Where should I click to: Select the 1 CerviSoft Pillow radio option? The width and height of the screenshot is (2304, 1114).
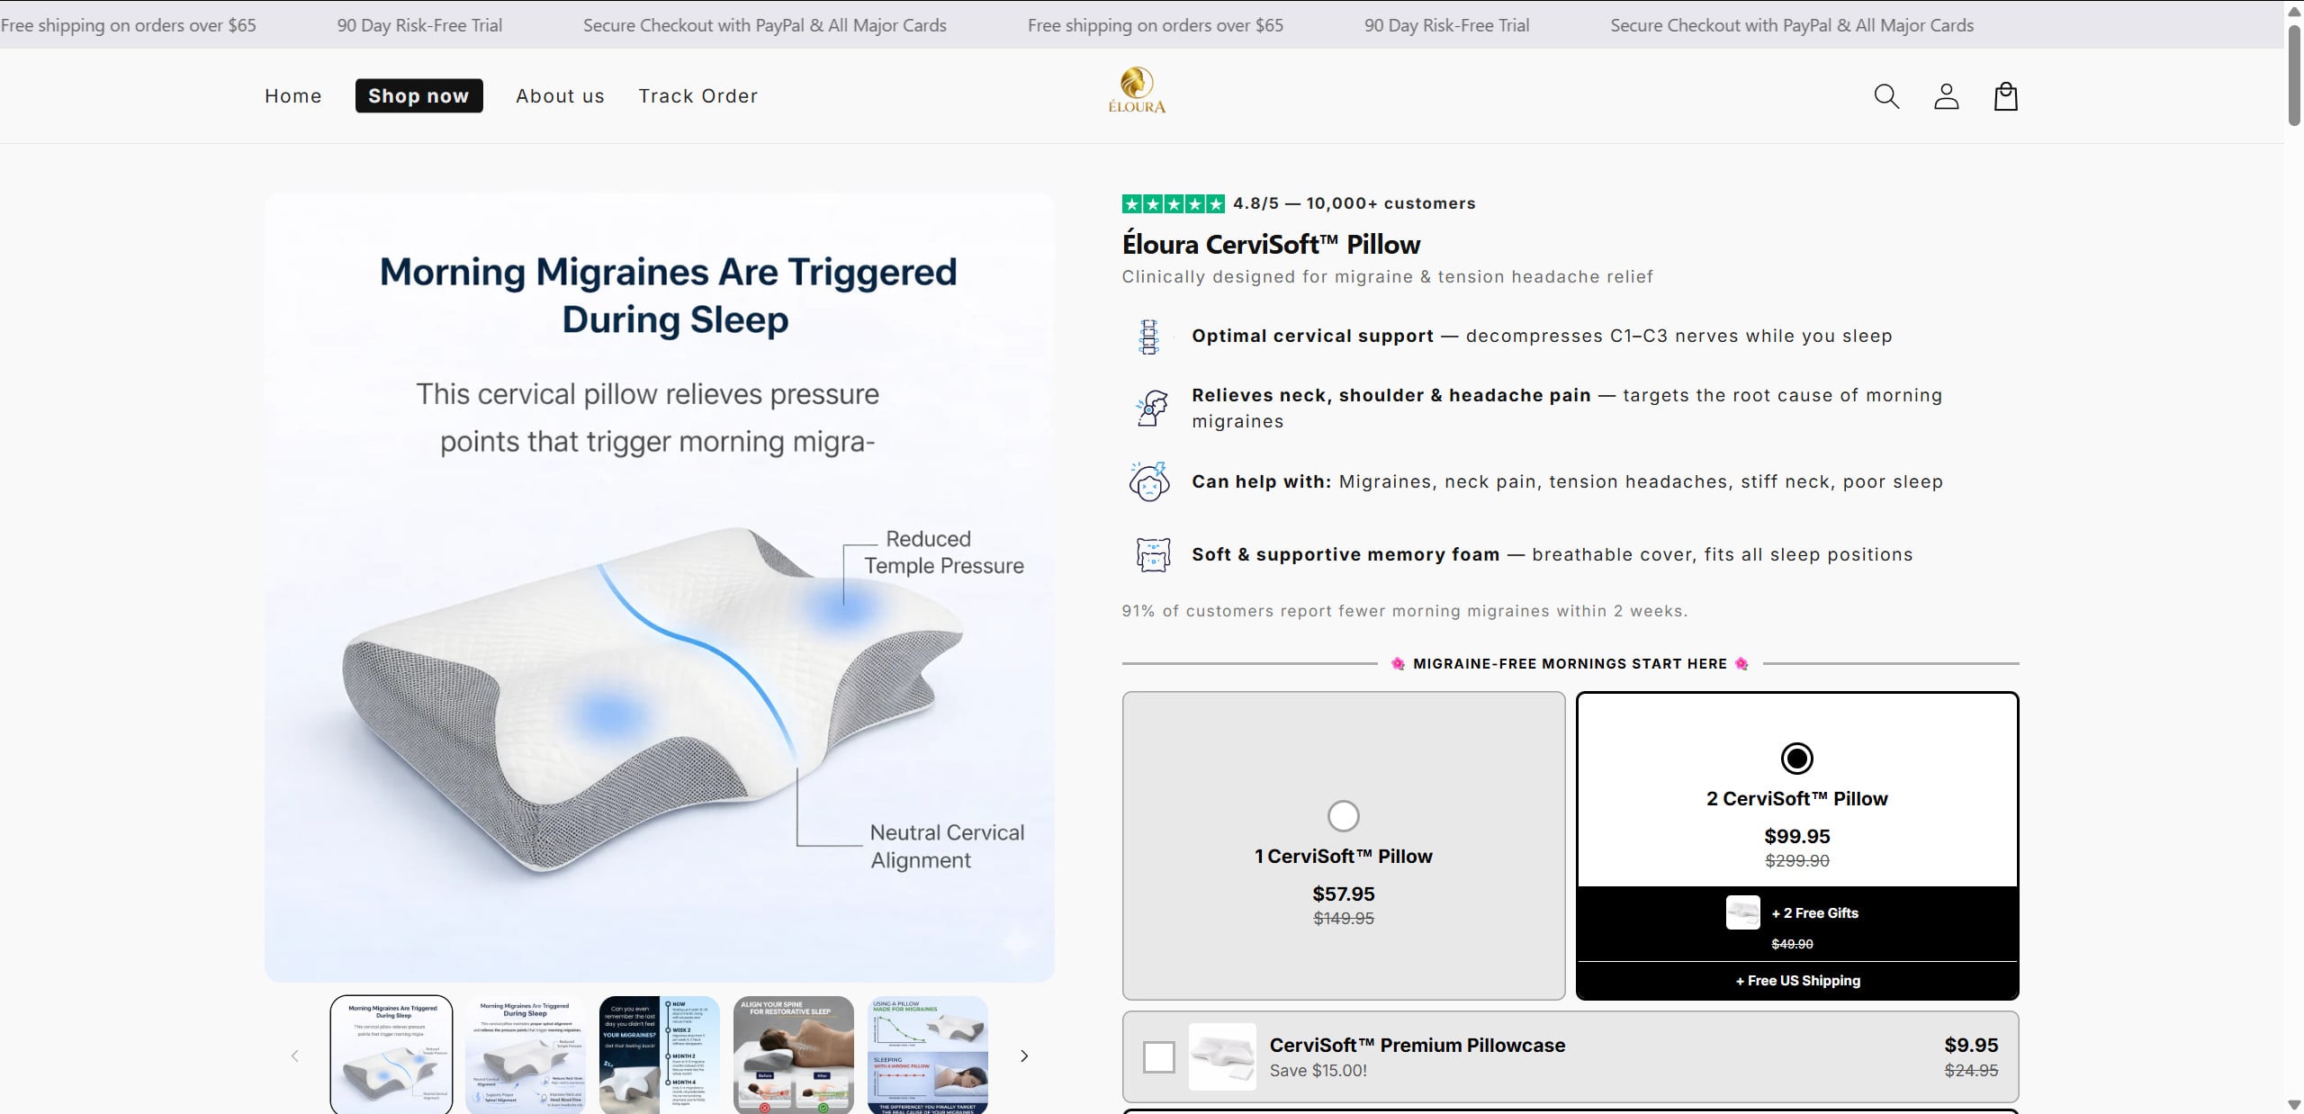[1343, 816]
